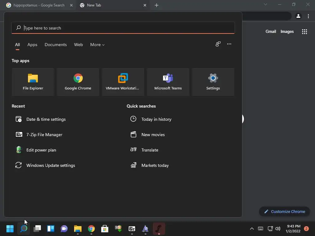Open the Google apps grid
315x236 pixels.
click(x=304, y=32)
